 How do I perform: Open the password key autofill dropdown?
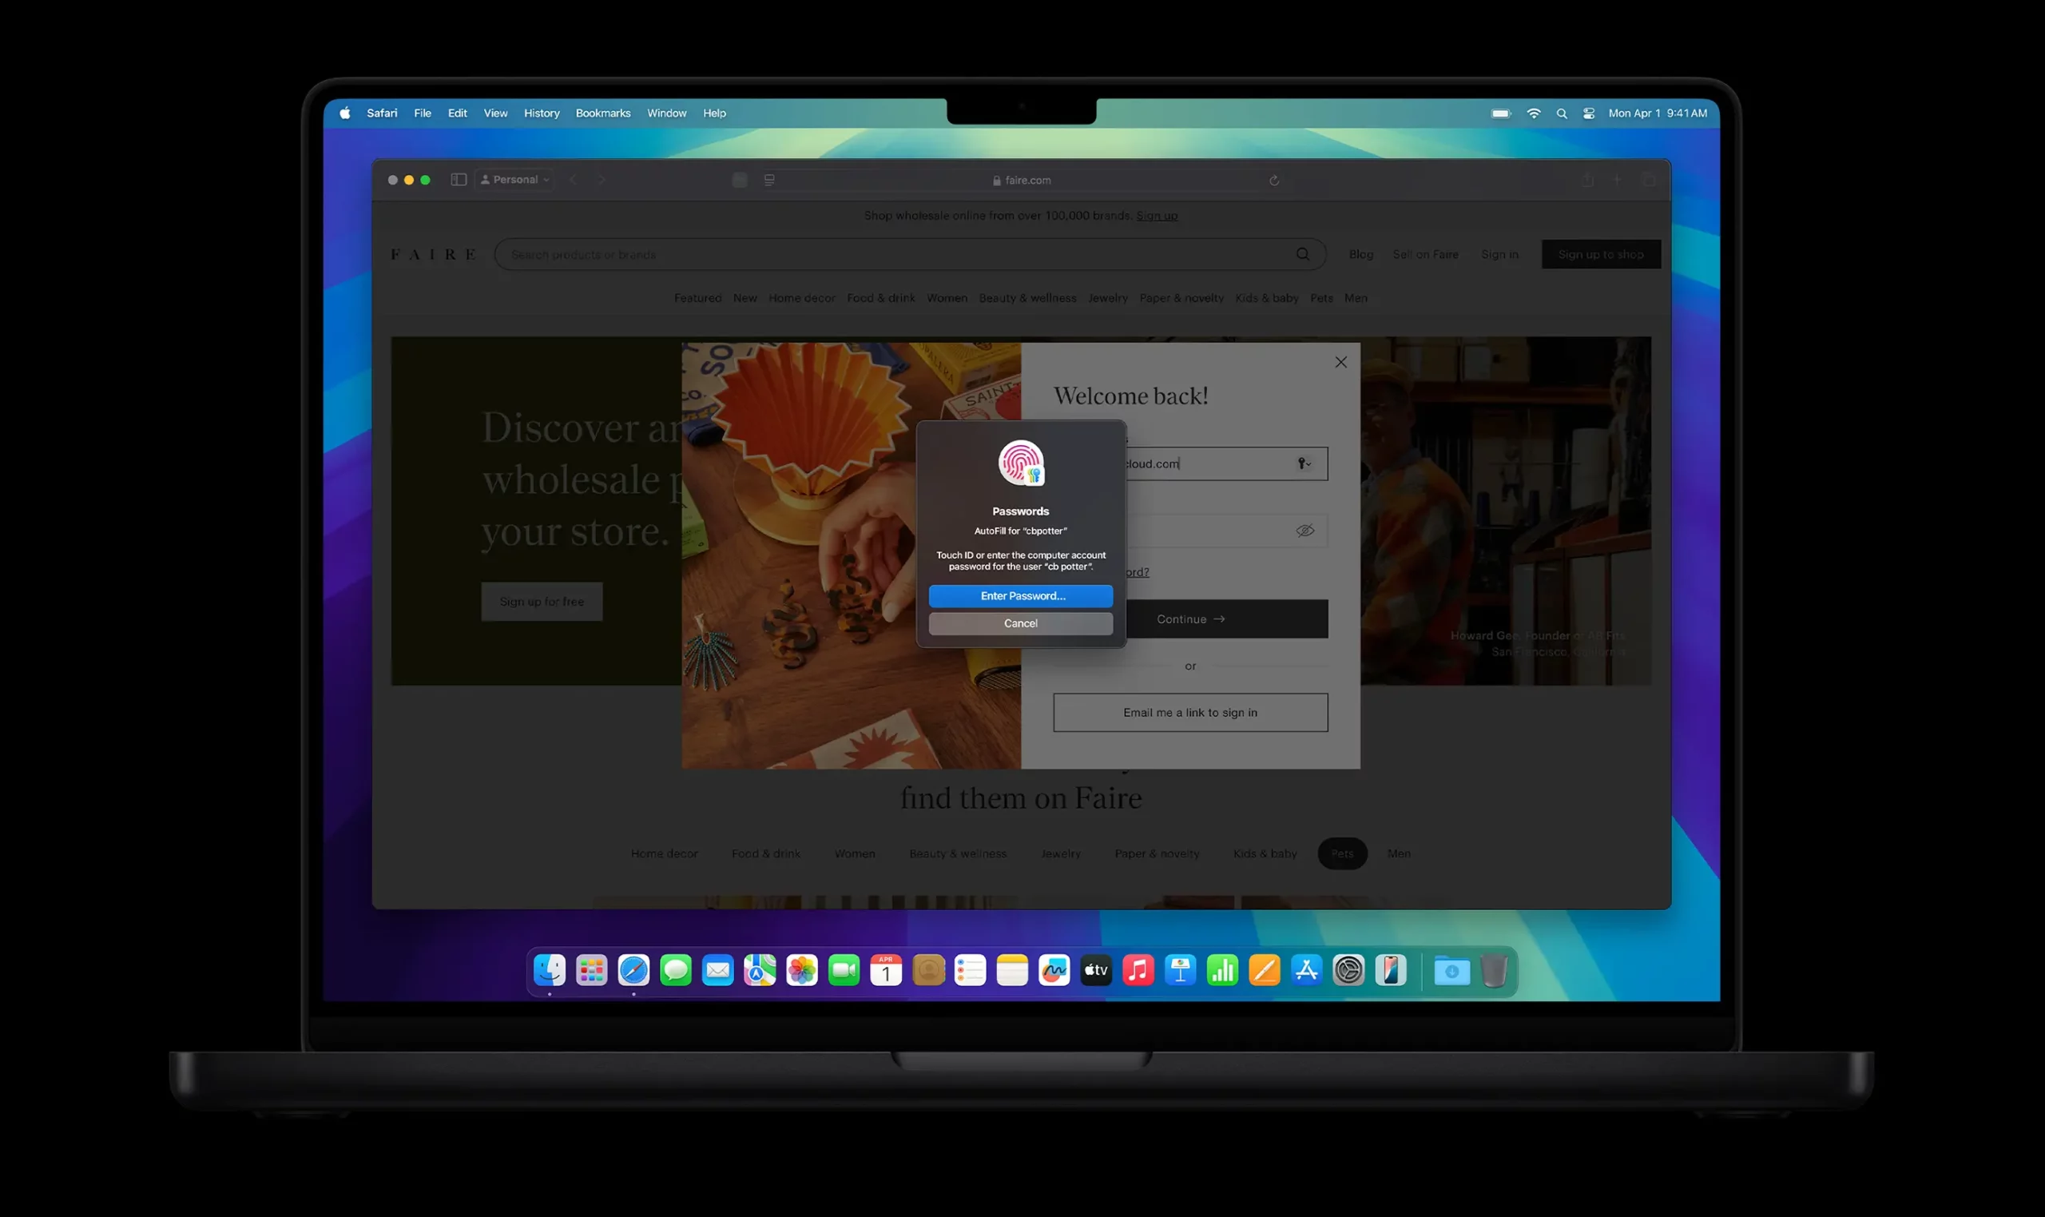(1304, 463)
